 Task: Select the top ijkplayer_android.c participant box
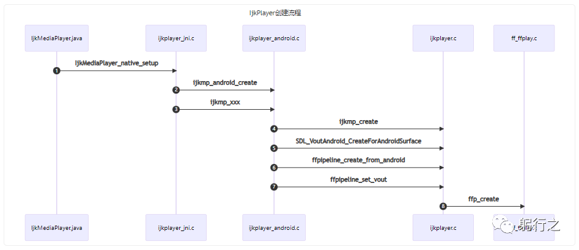[274, 38]
